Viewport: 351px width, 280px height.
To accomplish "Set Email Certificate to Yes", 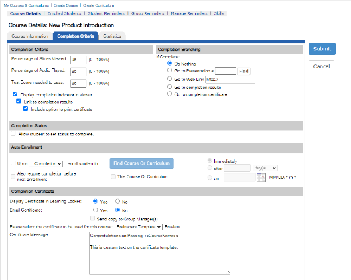I will tap(96, 210).
